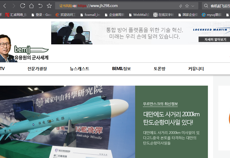Click the lightning speed-mode icon in address bar

181,6
